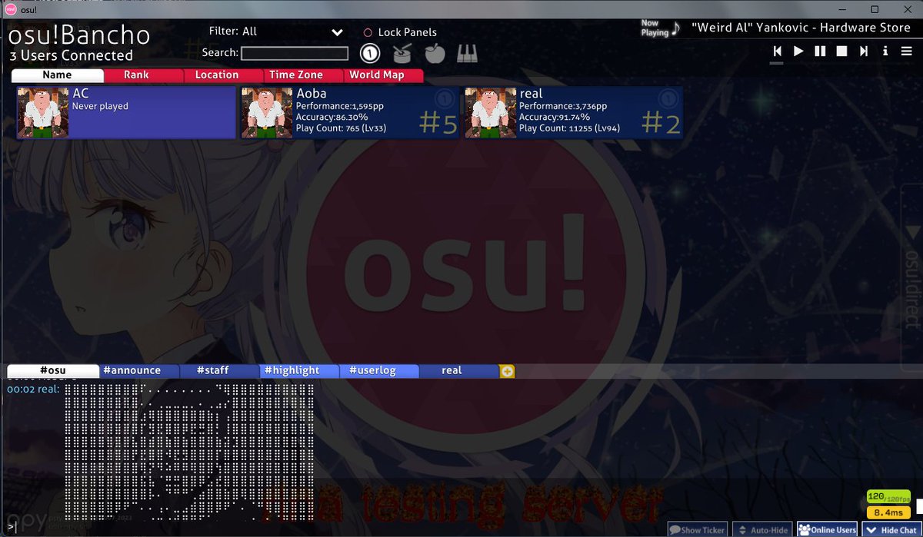Viewport: 923px width, 537px height.
Task: Sort users by Rank tab
Action: click(136, 75)
